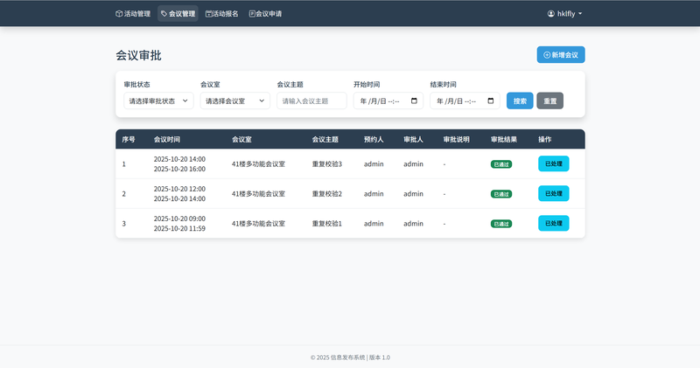
Task: Click the user avatar icon beside hklfly
Action: pos(551,14)
